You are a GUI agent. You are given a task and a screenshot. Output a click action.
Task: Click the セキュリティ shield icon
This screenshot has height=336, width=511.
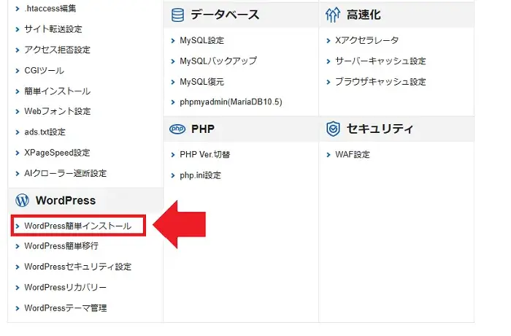[x=333, y=129]
